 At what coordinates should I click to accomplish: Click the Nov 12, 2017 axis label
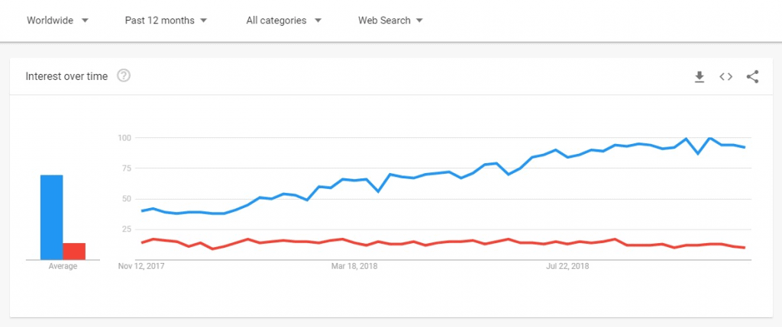(x=141, y=266)
